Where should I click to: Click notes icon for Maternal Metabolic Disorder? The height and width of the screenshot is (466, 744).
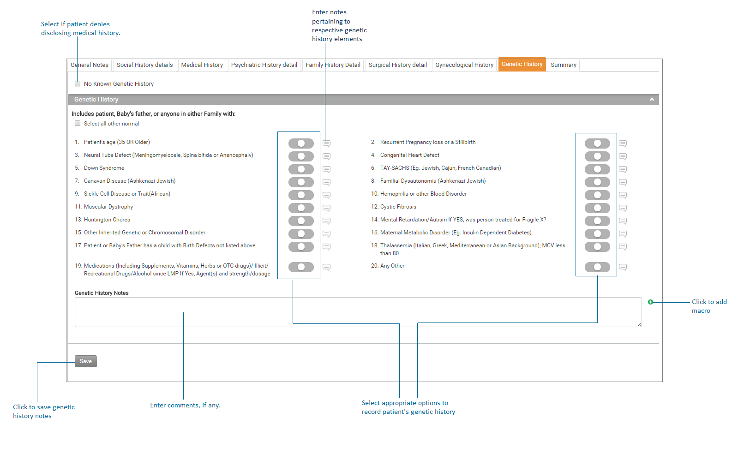click(x=623, y=234)
